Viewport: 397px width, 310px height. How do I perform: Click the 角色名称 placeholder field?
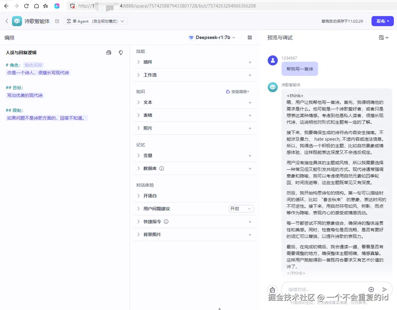(33, 65)
